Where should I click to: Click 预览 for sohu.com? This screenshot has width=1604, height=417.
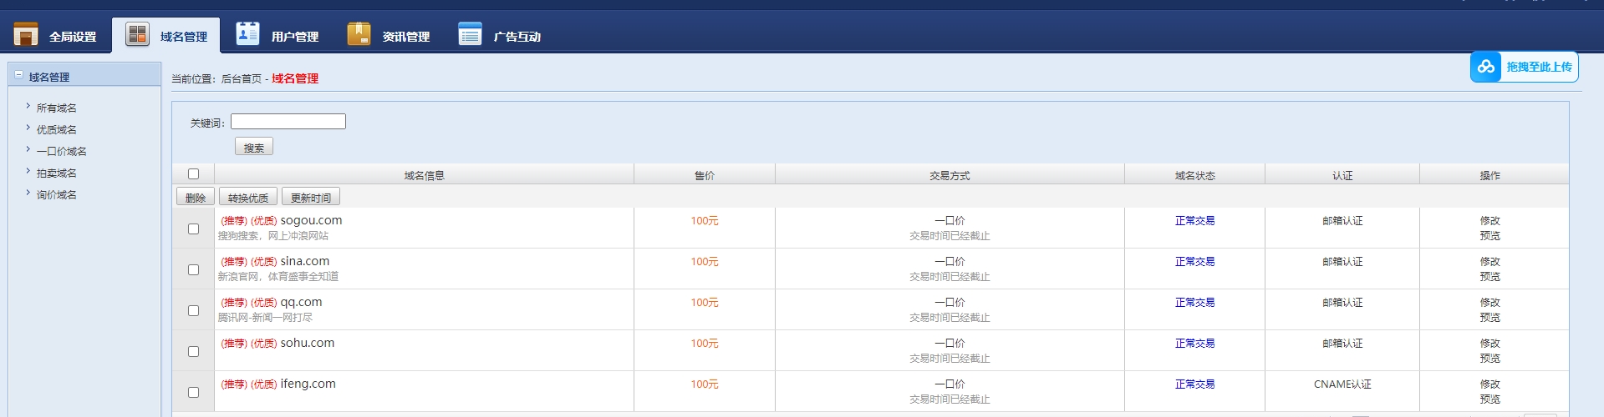(x=1490, y=358)
